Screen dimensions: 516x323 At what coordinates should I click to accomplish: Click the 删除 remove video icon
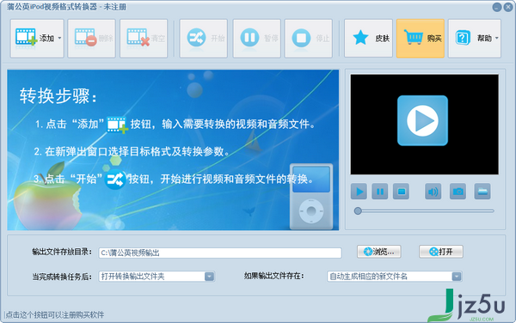[x=85, y=38]
